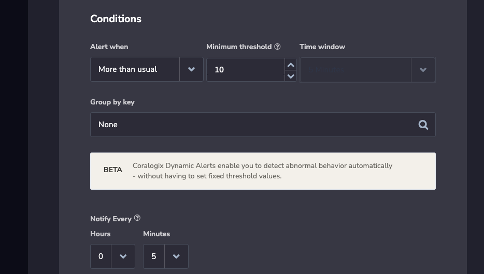The image size is (484, 274).
Task: Click the Minimum threshold help icon
Action: tap(277, 47)
